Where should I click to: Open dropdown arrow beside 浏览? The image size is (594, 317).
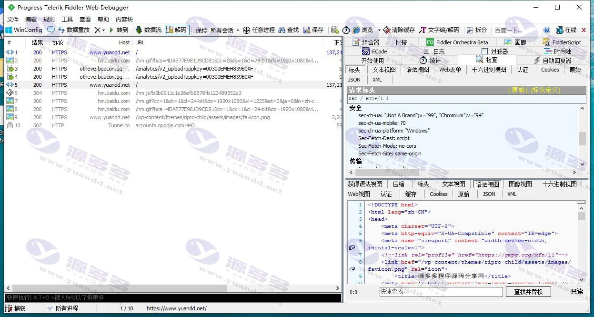click(x=379, y=30)
